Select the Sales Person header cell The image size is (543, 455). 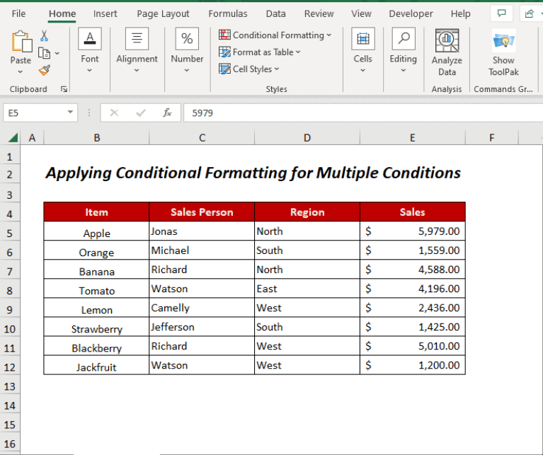pos(202,212)
